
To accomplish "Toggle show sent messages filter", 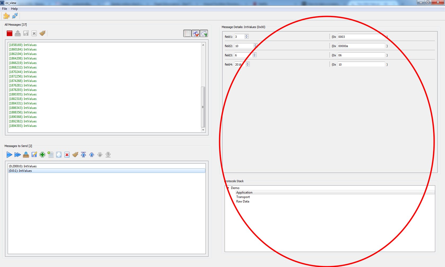I will [204, 34].
